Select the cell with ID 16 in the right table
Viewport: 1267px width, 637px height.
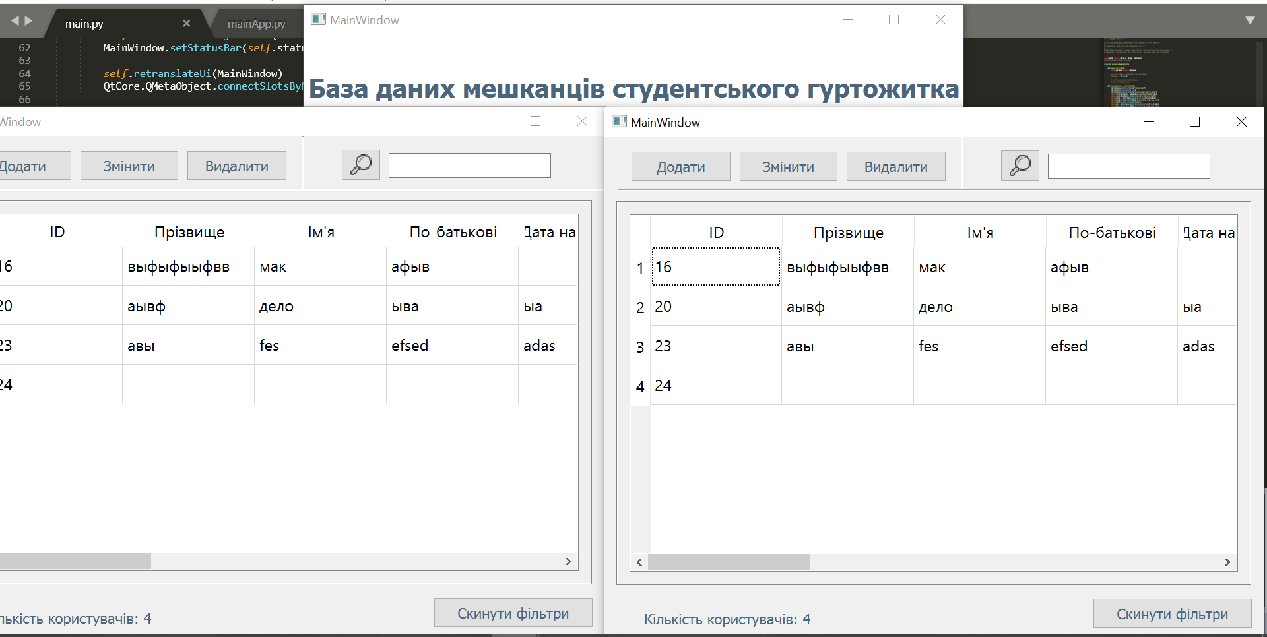(716, 267)
